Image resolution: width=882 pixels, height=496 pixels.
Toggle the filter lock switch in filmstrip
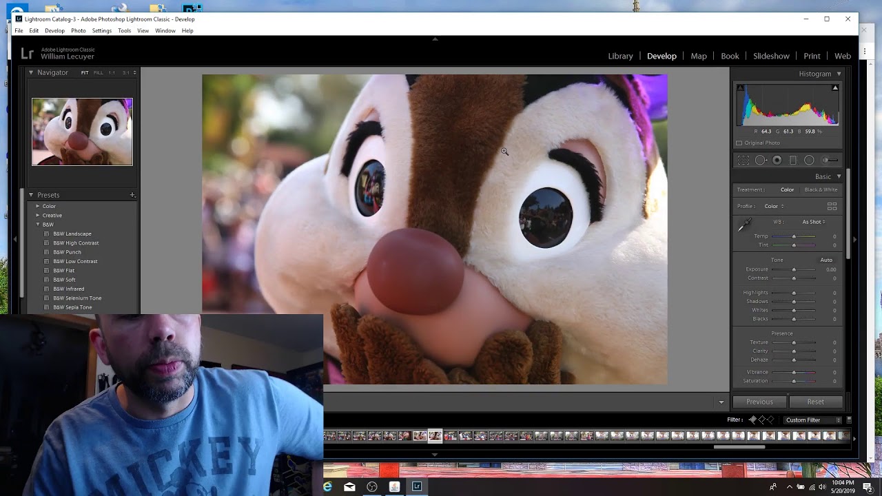click(849, 420)
